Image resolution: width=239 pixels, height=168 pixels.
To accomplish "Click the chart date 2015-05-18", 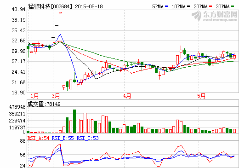I will coord(89,6).
